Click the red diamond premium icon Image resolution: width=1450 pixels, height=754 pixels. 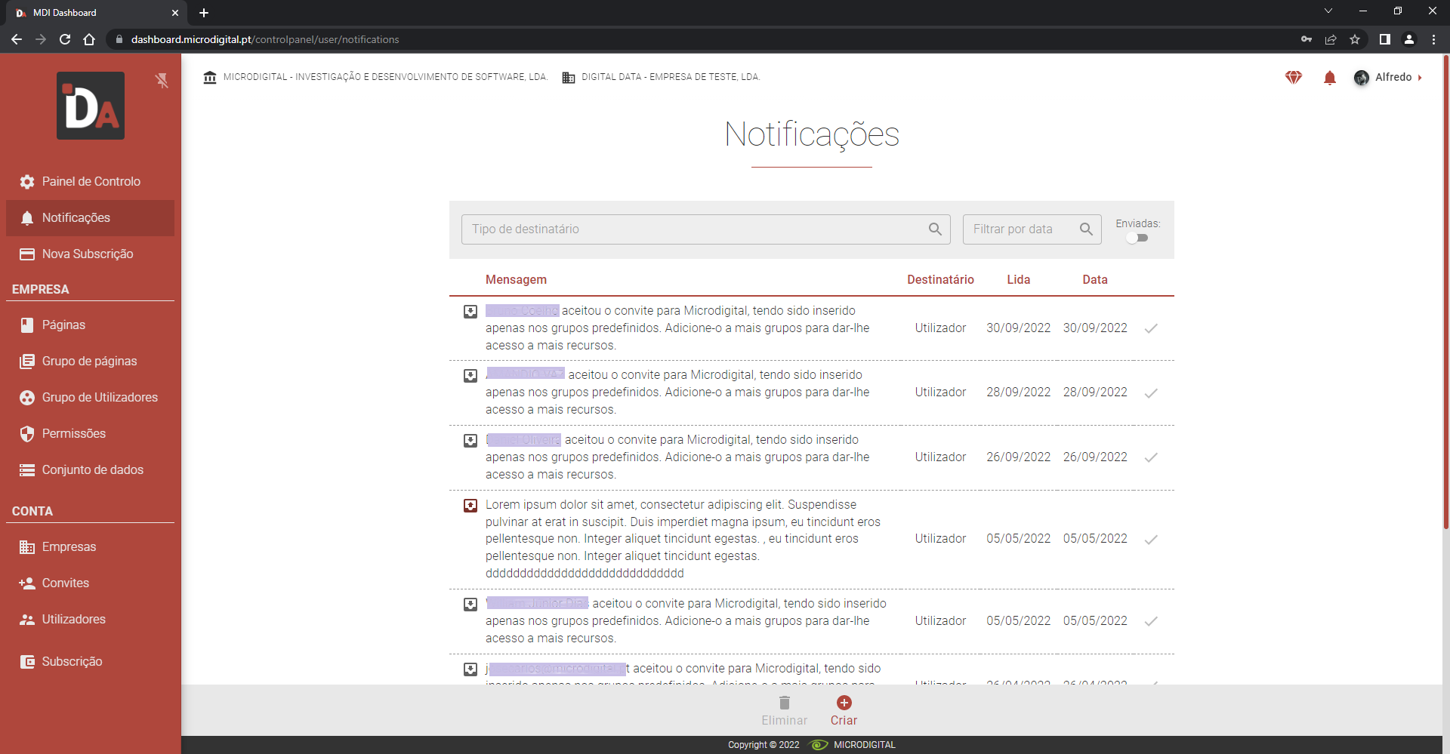pos(1294,77)
